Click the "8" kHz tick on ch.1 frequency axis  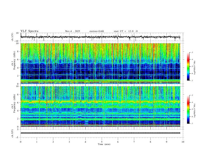(x=18, y=51)
